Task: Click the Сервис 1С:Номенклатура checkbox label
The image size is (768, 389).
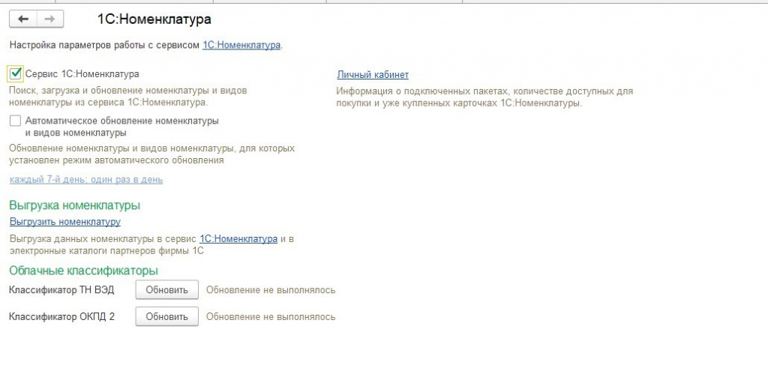Action: [x=82, y=74]
